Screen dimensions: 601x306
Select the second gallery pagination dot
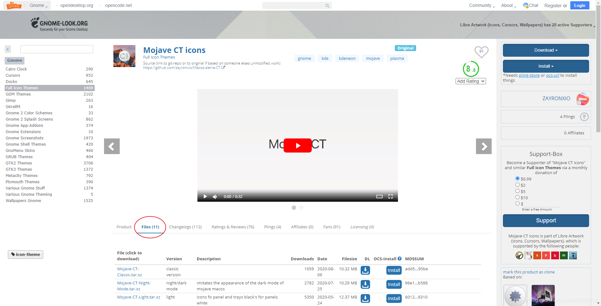pyautogui.click(x=301, y=208)
